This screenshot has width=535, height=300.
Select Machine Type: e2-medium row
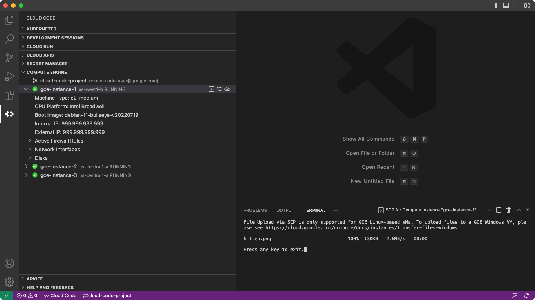click(x=127, y=98)
